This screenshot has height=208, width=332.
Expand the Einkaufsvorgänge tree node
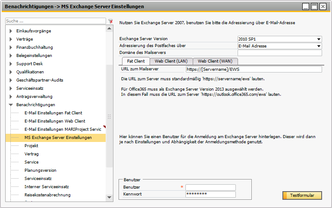coord(11,31)
